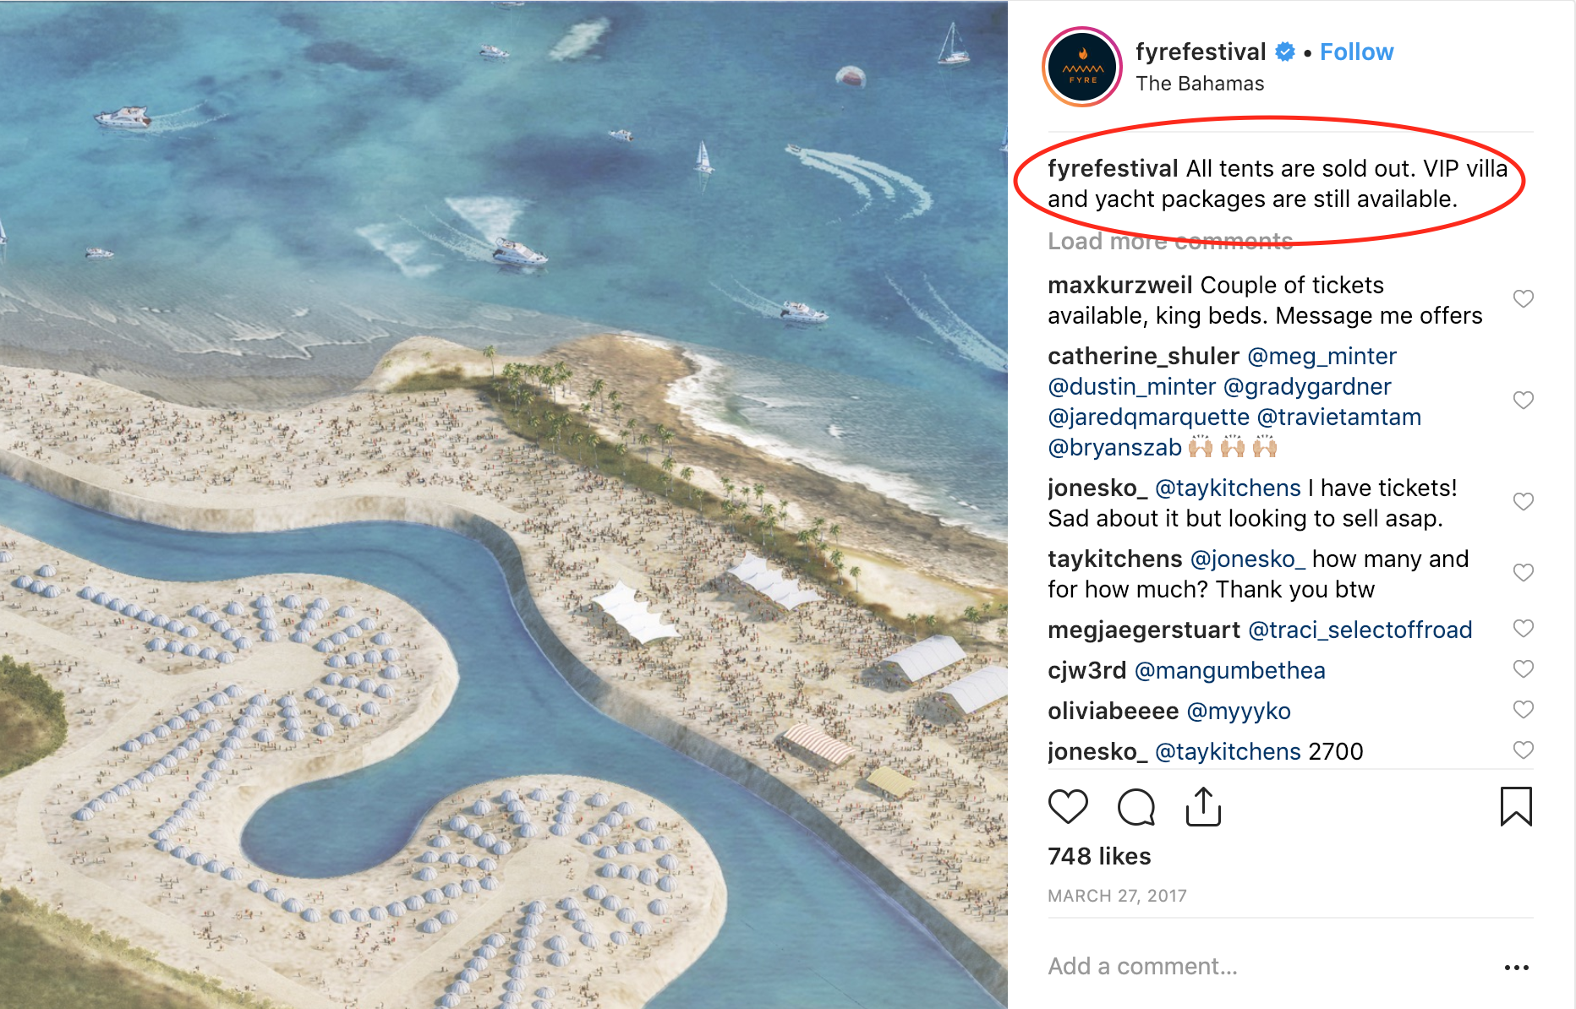Screen dimensions: 1576x1009
Task: Open the 748 likes list
Action: point(1099,856)
